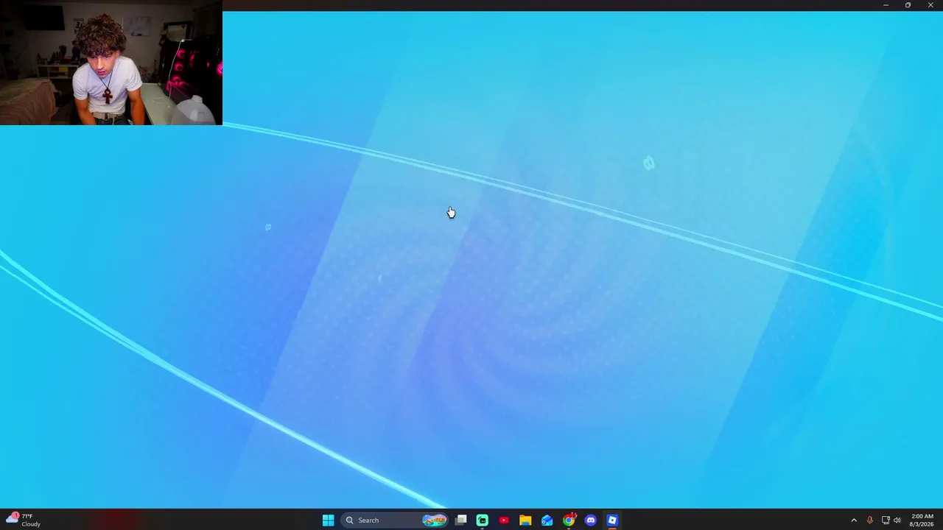
Task: Switch to Google Chrome on the taskbar
Action: tap(569, 520)
